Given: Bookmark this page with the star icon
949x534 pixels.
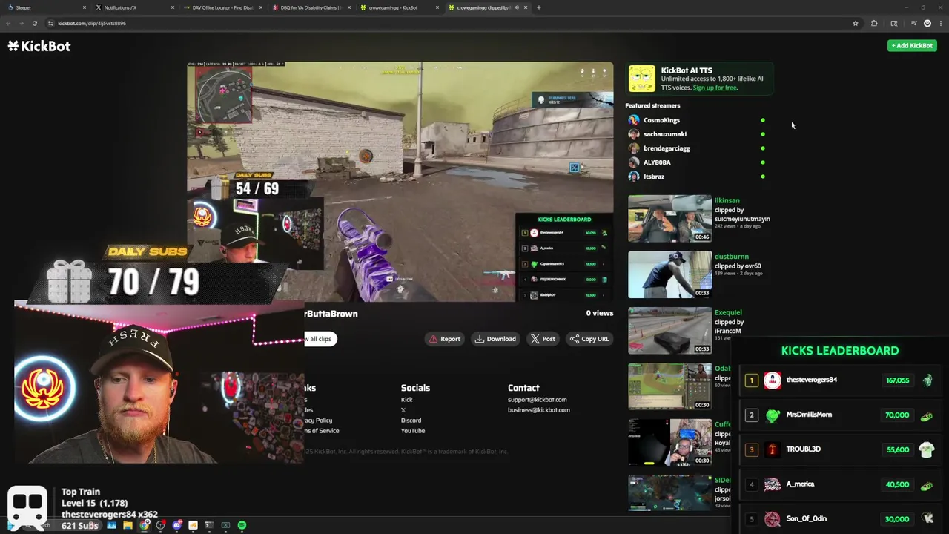Looking at the screenshot, I should pos(856,23).
